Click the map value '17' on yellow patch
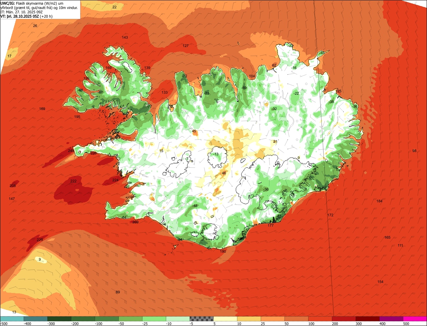 pos(9,56)
